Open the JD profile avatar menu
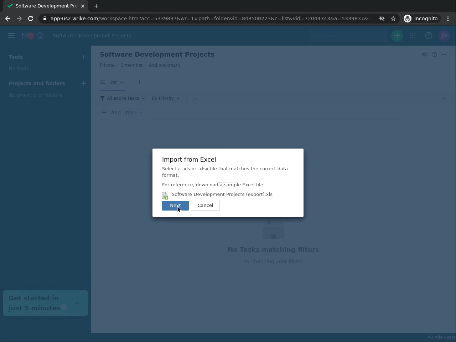This screenshot has width=456, height=342. (444, 36)
